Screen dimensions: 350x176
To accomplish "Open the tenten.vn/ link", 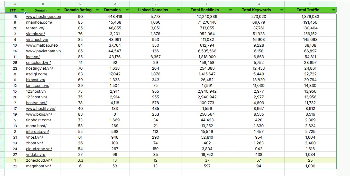I will (x=35, y=28).
